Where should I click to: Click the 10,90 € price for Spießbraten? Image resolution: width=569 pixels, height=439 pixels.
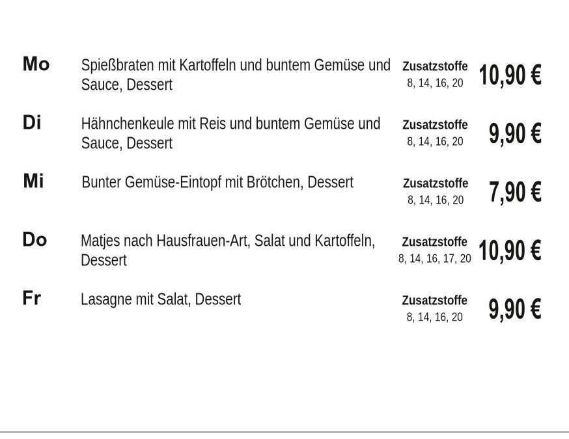click(x=510, y=75)
